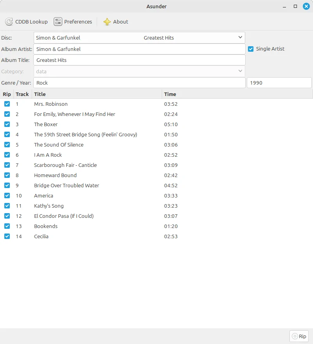Click the Genre field containing Rock
The height and width of the screenshot is (344, 313).
tap(139, 83)
